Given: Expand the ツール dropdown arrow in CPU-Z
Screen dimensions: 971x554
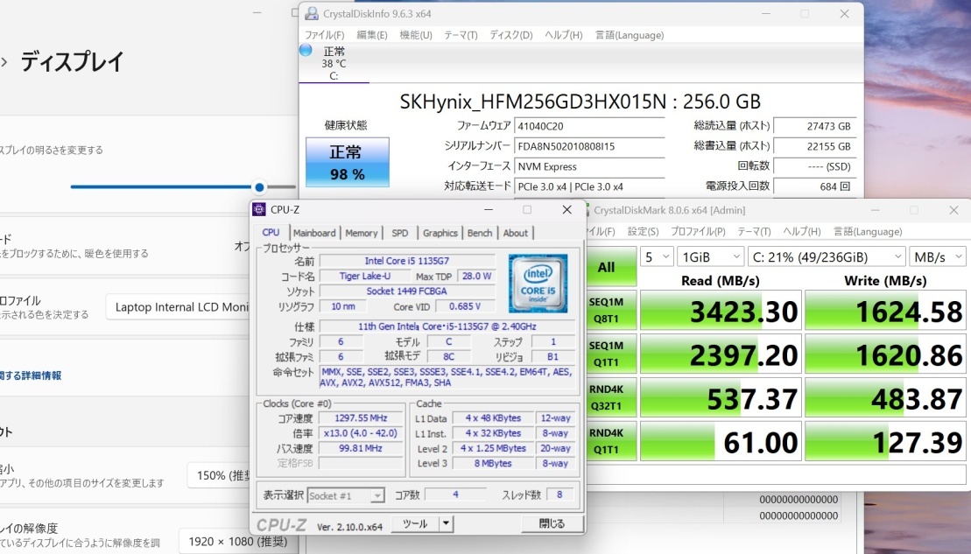Looking at the screenshot, I should point(446,523).
